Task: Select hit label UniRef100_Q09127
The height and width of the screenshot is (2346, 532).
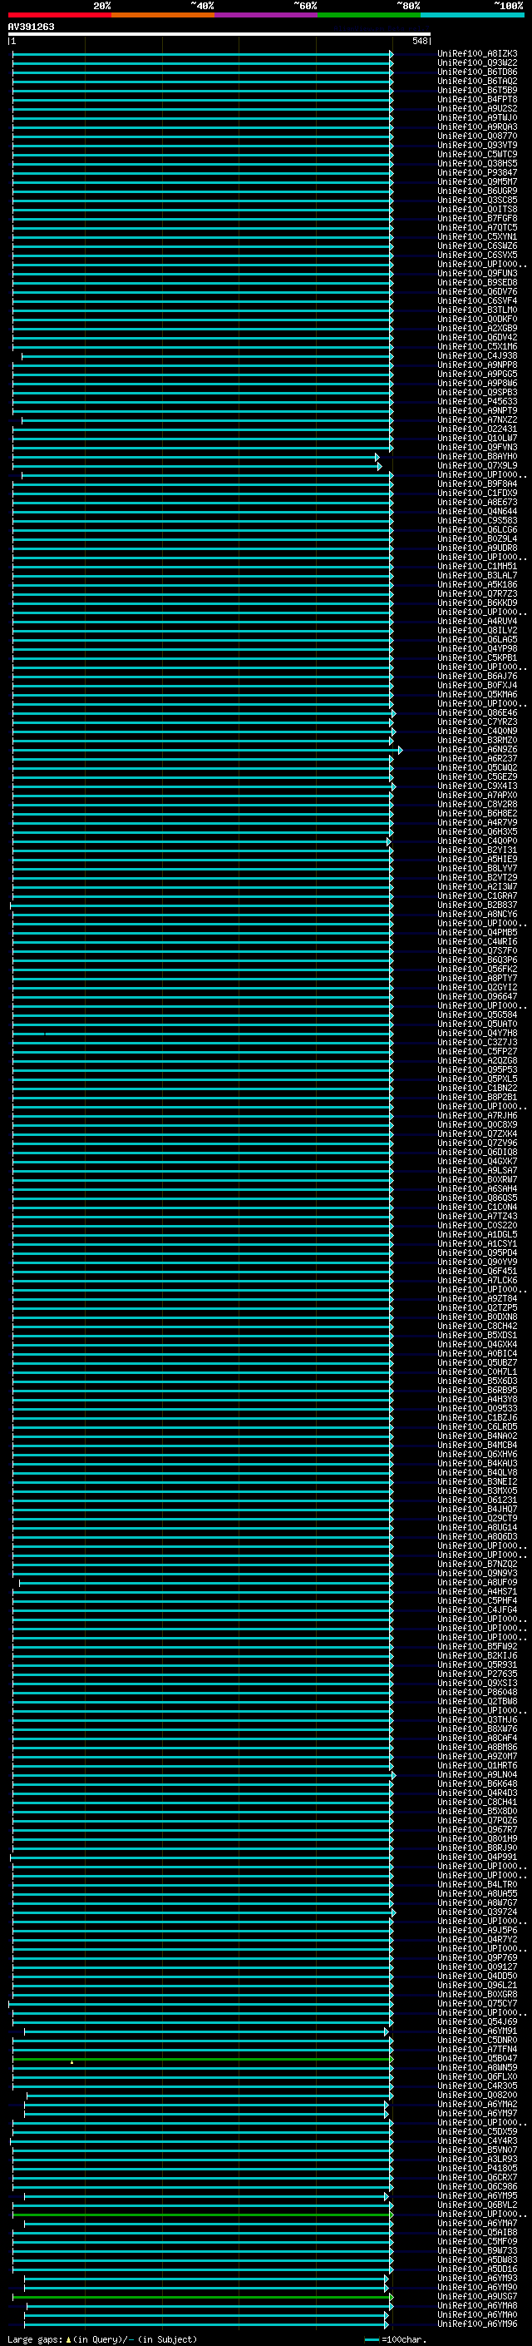Action: 477,1967
